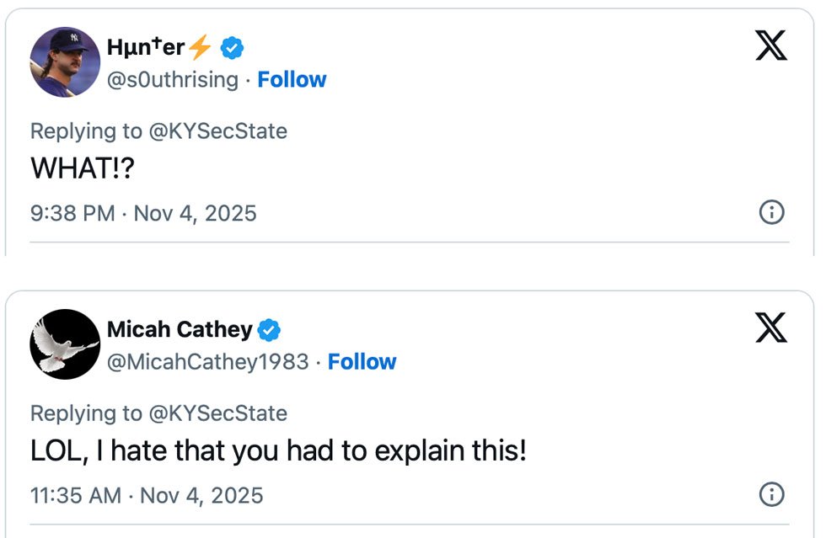Click the verified badge beside Micah Cathey

tap(269, 330)
